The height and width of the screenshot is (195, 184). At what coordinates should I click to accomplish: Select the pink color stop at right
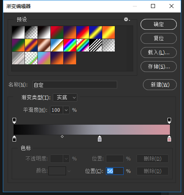169,139
